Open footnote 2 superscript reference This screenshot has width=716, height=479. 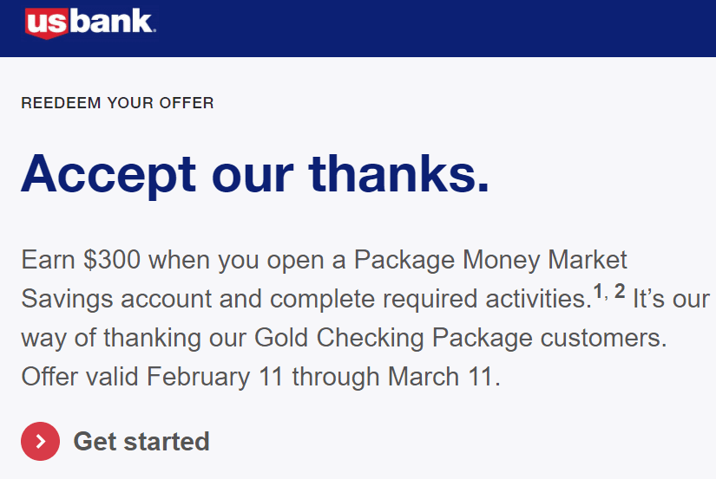(x=620, y=291)
